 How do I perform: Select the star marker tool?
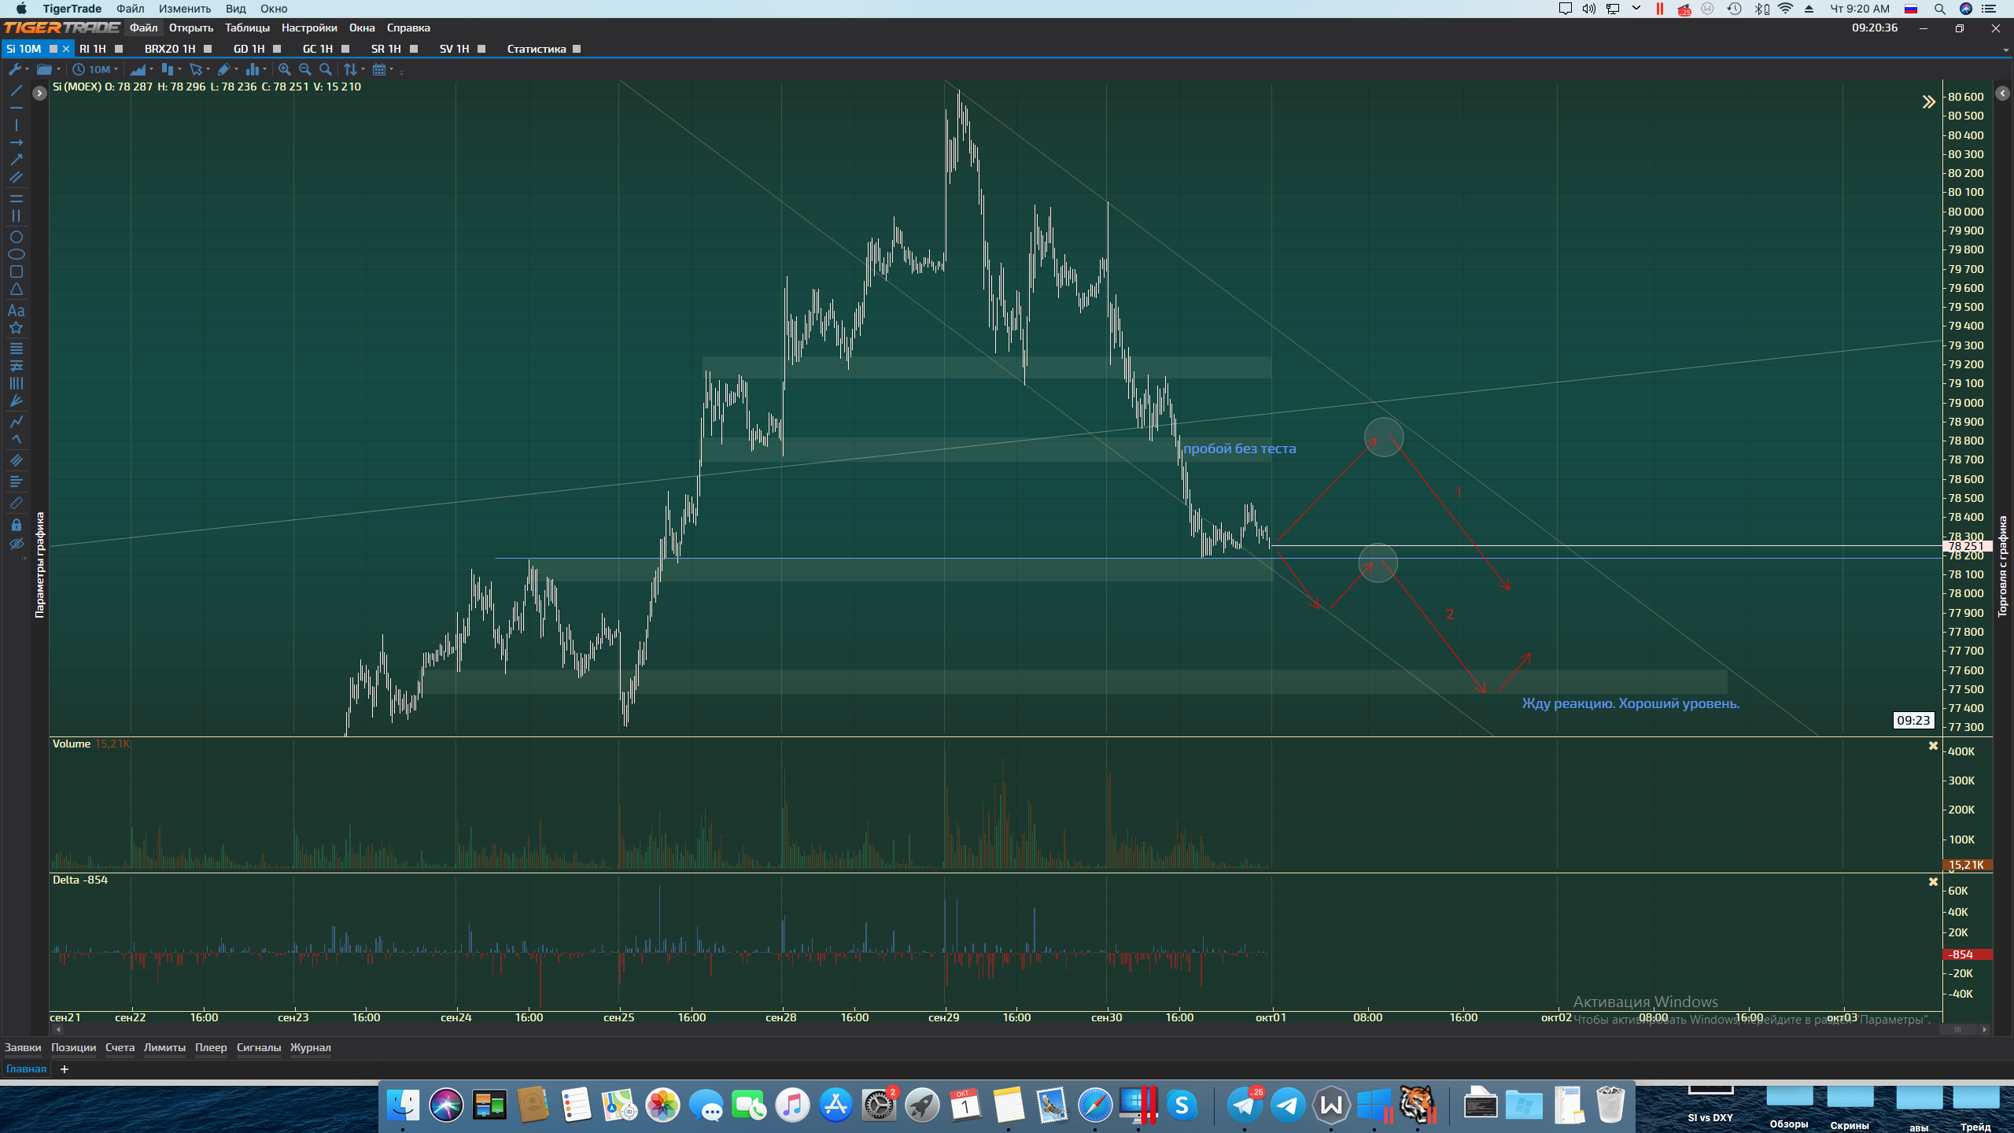point(16,328)
